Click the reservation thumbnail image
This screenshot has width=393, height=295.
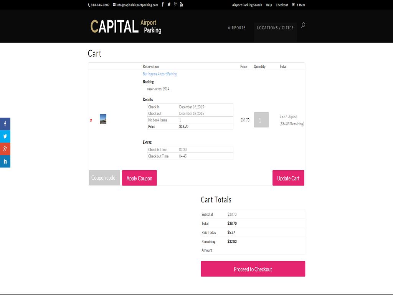pyautogui.click(x=103, y=119)
